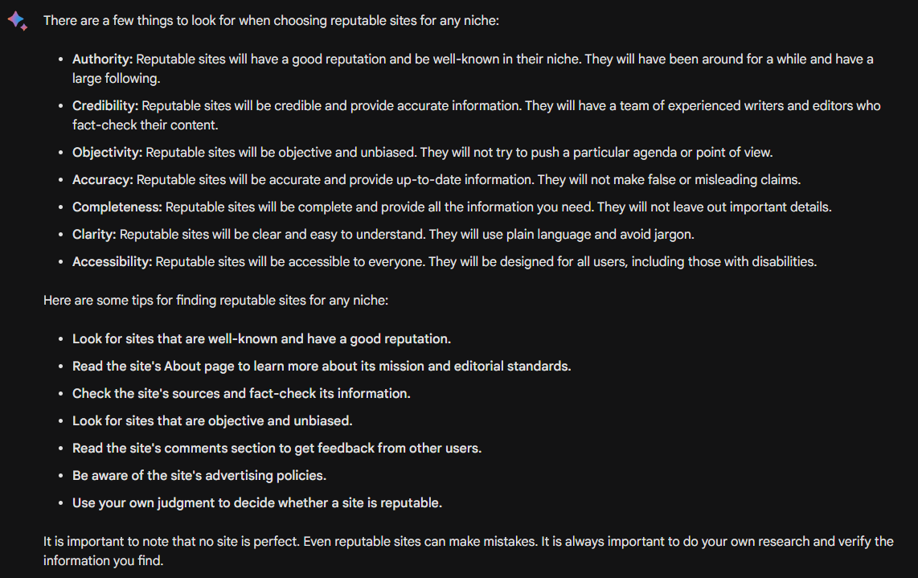Click the bold "Completeness:" label

[x=117, y=207]
